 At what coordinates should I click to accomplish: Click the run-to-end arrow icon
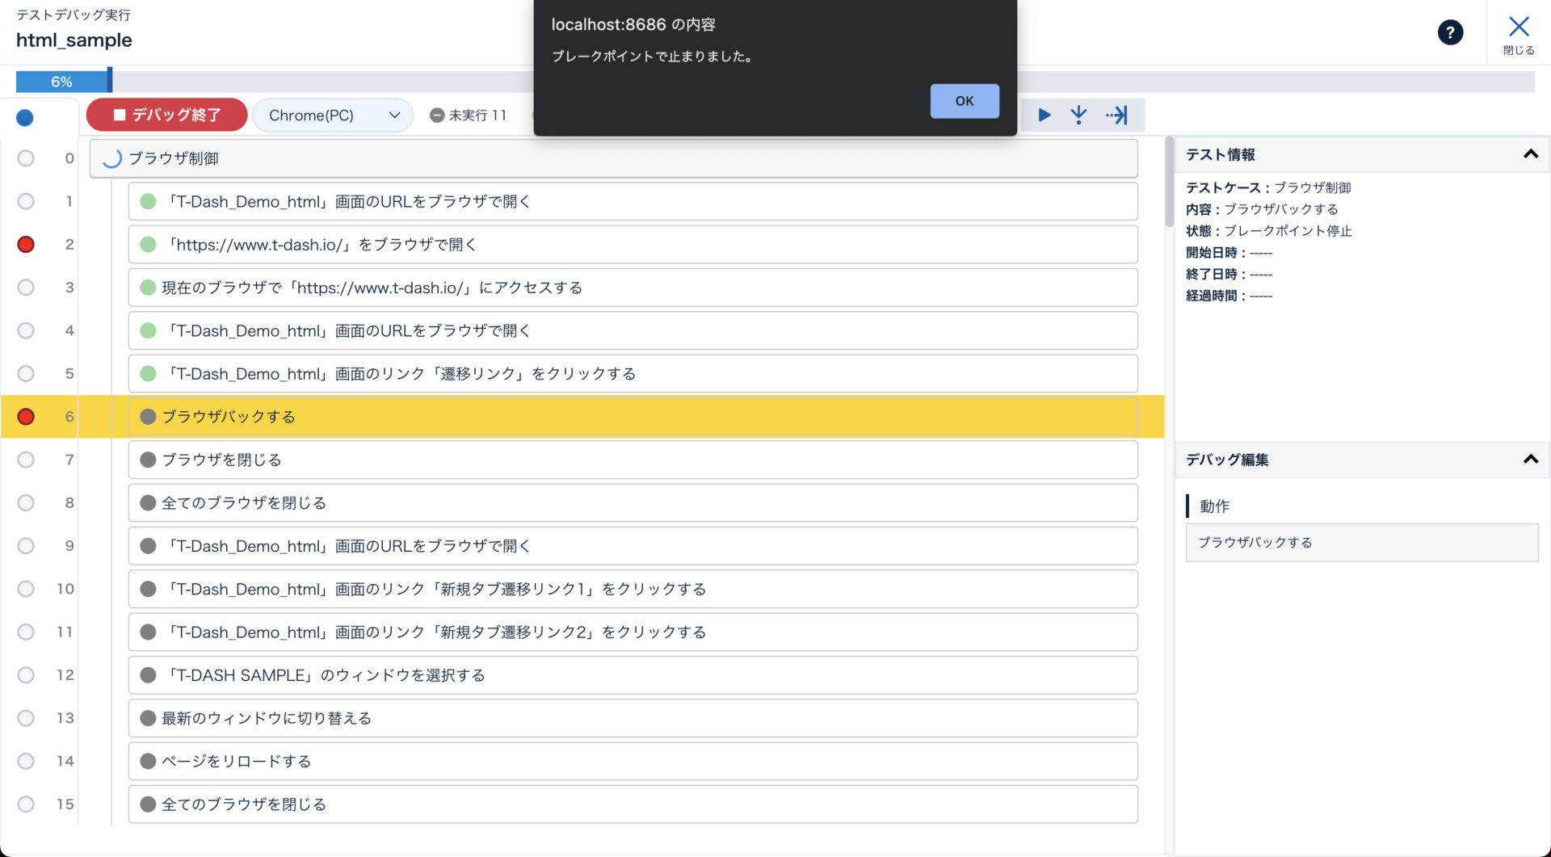(x=1117, y=115)
